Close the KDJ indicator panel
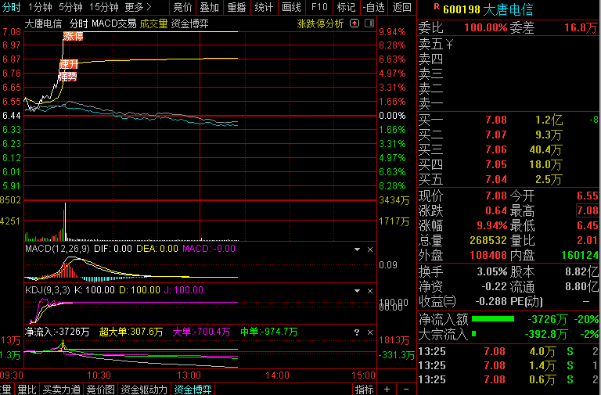Screen dimensions: 601x395 (370, 291)
